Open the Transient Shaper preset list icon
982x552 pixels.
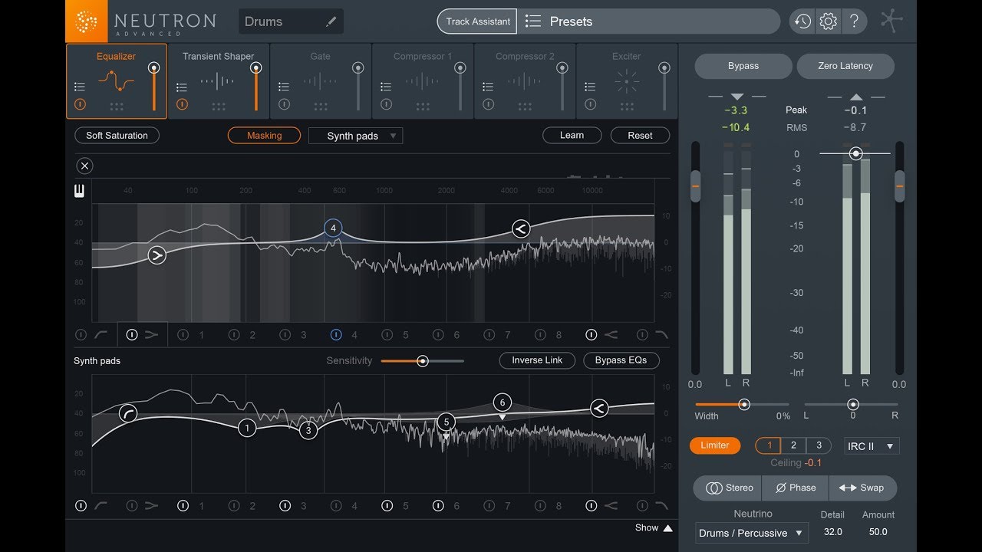click(x=182, y=87)
